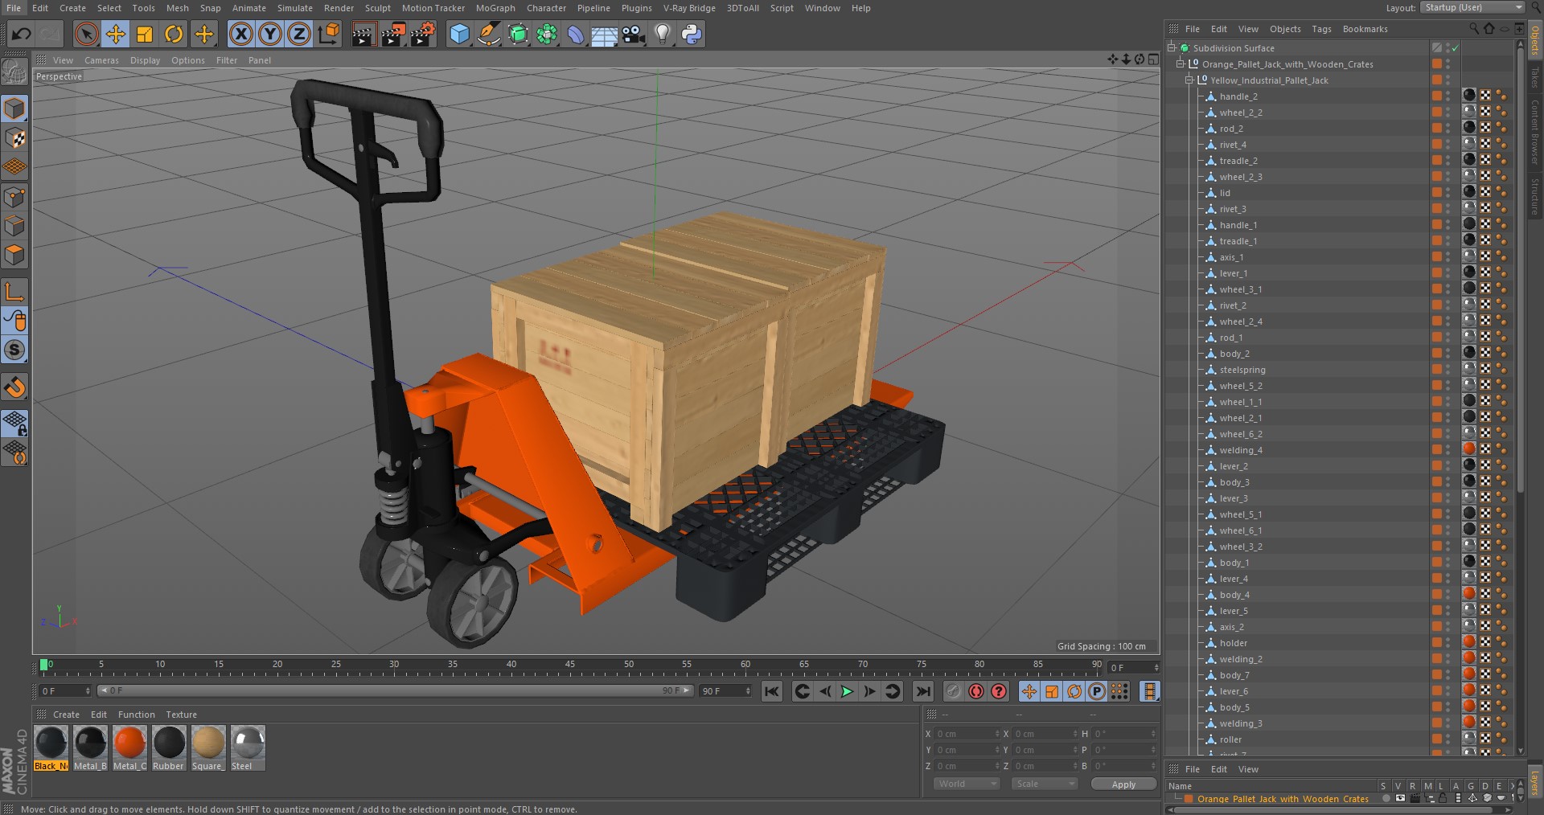Screen dimensions: 1544x815
Task: Click the Apply button in coordinates
Action: [1123, 784]
